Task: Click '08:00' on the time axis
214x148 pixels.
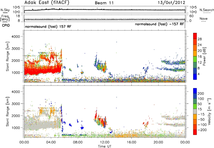Action: point(78,142)
